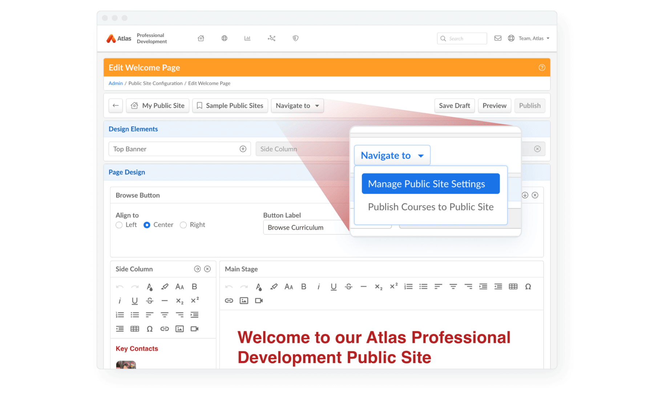Move Side Column panel to the right
The height and width of the screenshot is (397, 654).
(x=197, y=269)
